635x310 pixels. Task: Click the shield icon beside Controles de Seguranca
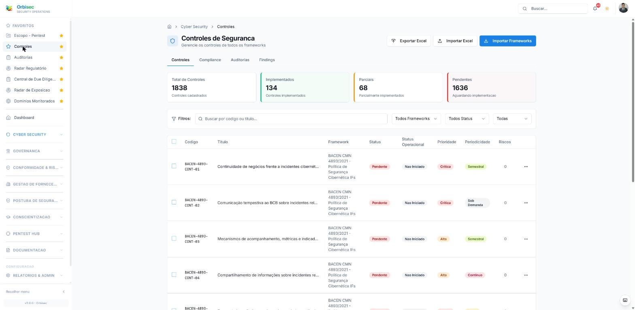coord(173,41)
